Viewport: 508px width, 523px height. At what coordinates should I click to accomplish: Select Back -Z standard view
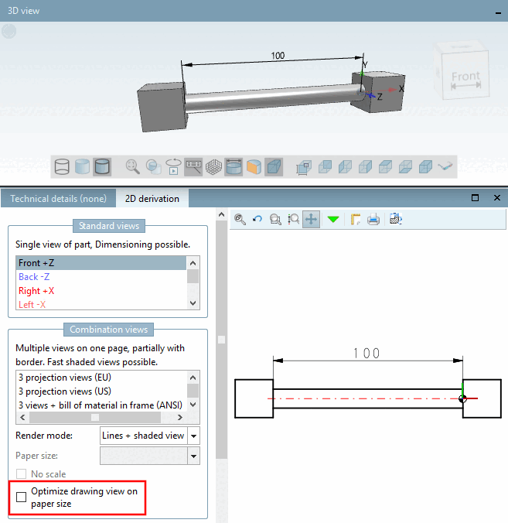pos(101,277)
